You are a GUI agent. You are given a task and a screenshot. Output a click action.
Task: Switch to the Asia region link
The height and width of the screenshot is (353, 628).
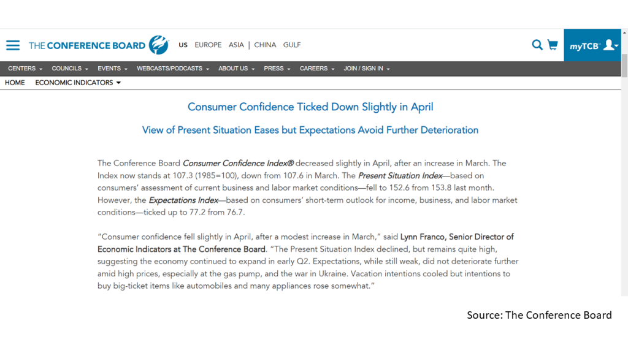coord(236,45)
